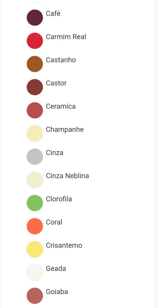The width and height of the screenshot is (158, 308).
Task: Tap the Champanhe text label
Action: (65, 130)
